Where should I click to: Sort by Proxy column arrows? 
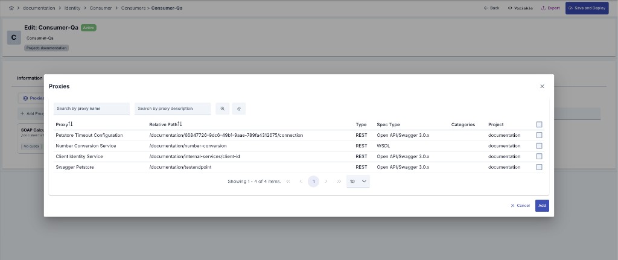(x=71, y=124)
